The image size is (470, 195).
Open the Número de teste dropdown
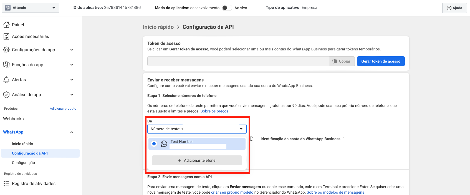click(x=197, y=129)
